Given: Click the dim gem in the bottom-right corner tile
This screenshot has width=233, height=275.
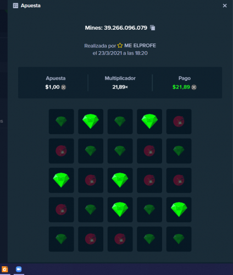Looking at the screenshot, I should (x=179, y=239).
